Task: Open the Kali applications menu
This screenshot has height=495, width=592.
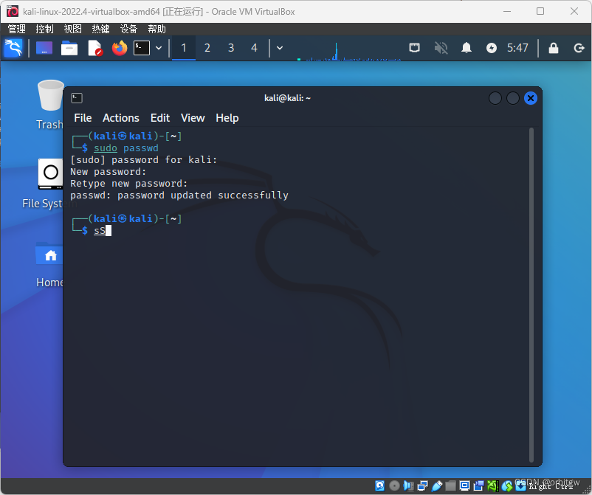Action: click(x=13, y=48)
